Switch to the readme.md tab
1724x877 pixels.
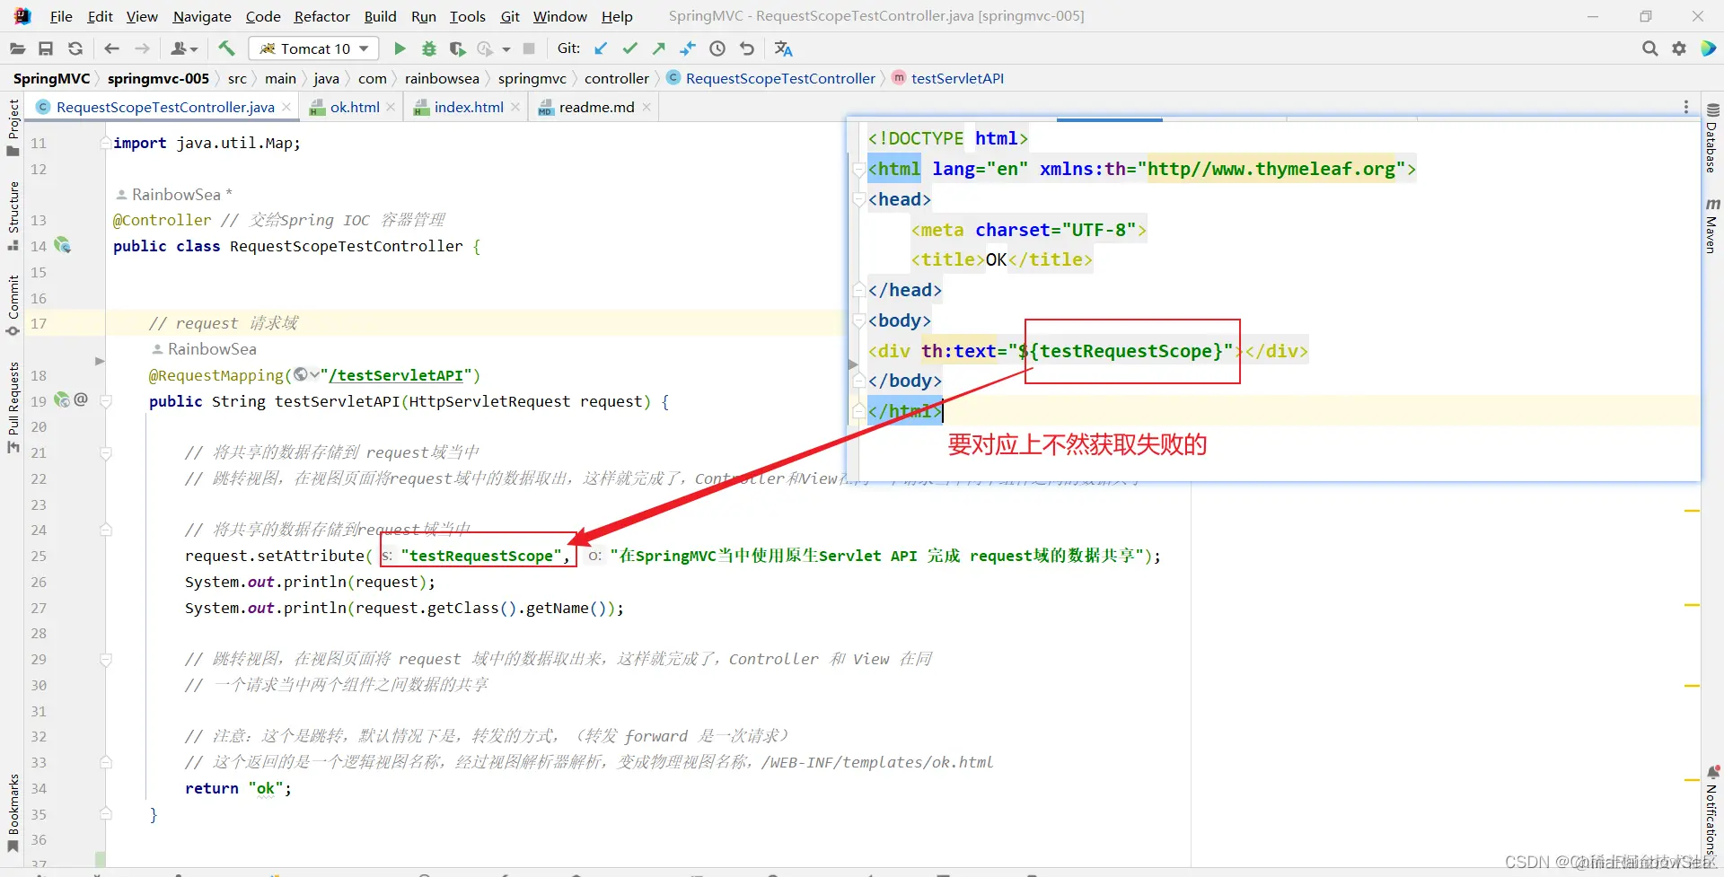(x=596, y=107)
